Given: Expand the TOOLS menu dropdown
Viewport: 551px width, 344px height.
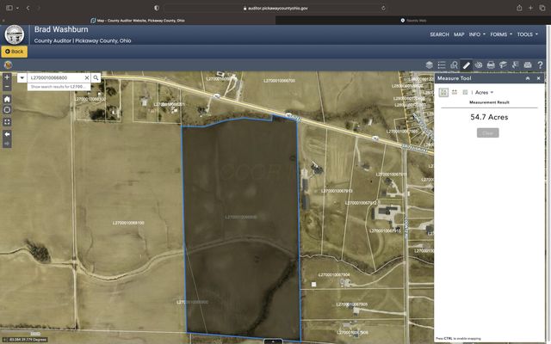Looking at the screenshot, I should (527, 34).
